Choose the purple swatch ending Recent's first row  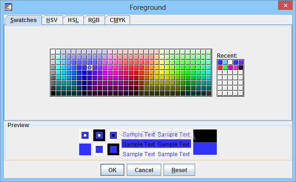(x=241, y=62)
